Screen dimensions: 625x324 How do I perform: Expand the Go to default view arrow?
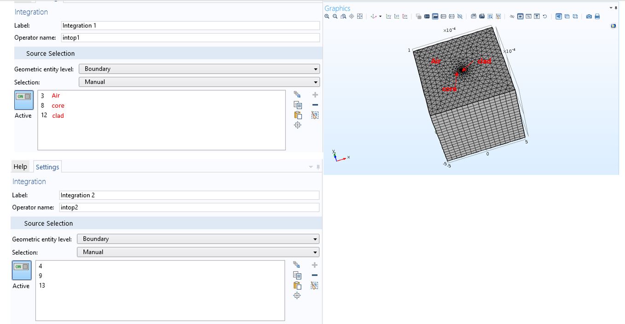click(380, 17)
